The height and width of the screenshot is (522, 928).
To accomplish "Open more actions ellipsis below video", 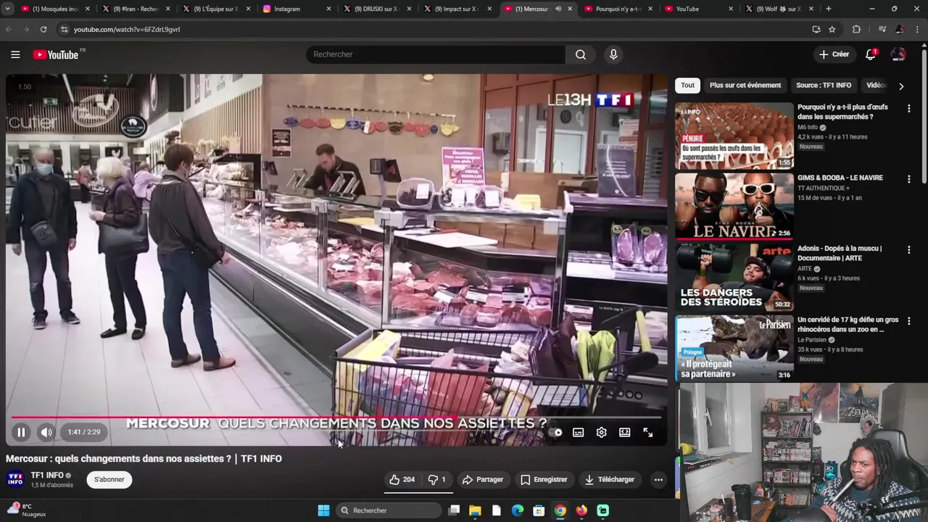I will coord(658,479).
